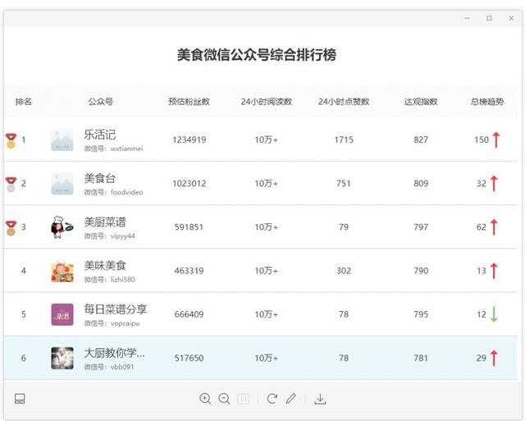Open the 乐活记 account name
The image size is (525, 421).
click(x=100, y=135)
